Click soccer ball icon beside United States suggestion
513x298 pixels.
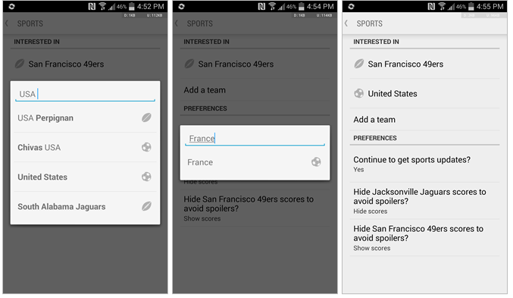pos(146,177)
